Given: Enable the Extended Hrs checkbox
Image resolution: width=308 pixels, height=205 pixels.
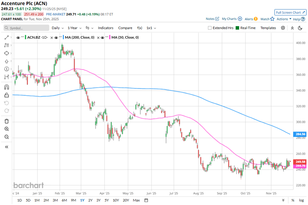Looking at the screenshot, I should (x=210, y=28).
